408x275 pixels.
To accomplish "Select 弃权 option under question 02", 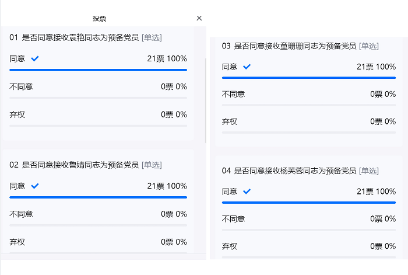I will (17, 242).
